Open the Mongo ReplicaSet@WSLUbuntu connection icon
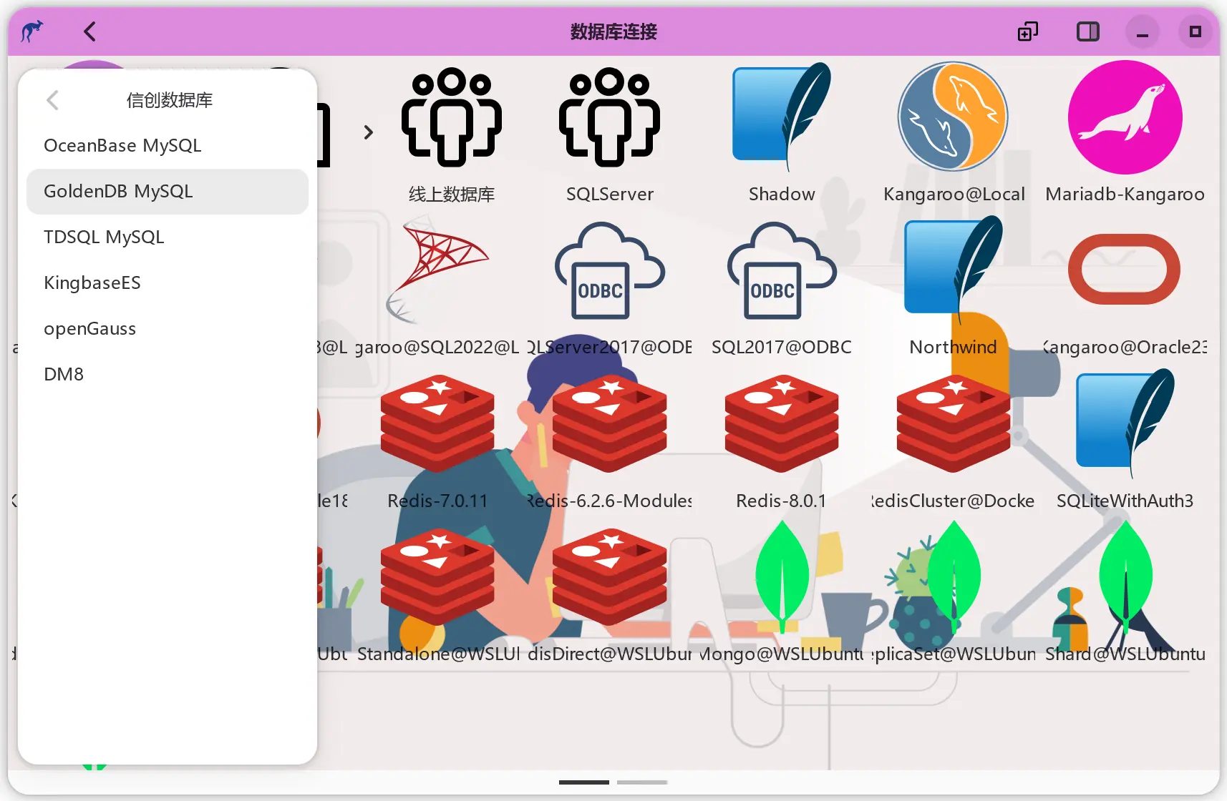The width and height of the screenshot is (1227, 801). 954,577
